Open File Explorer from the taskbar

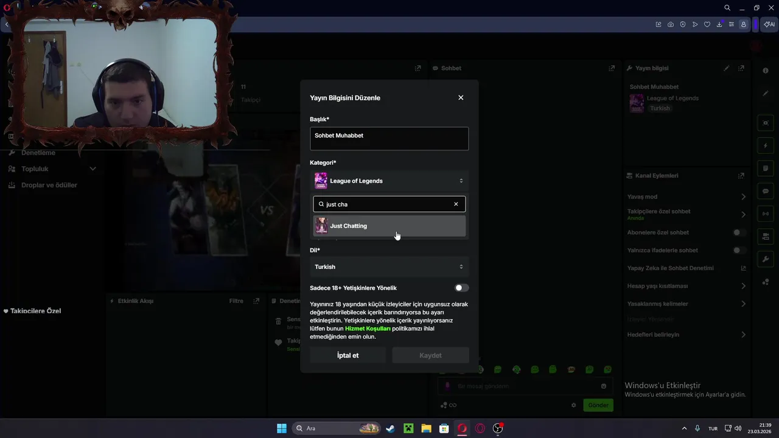click(426, 428)
